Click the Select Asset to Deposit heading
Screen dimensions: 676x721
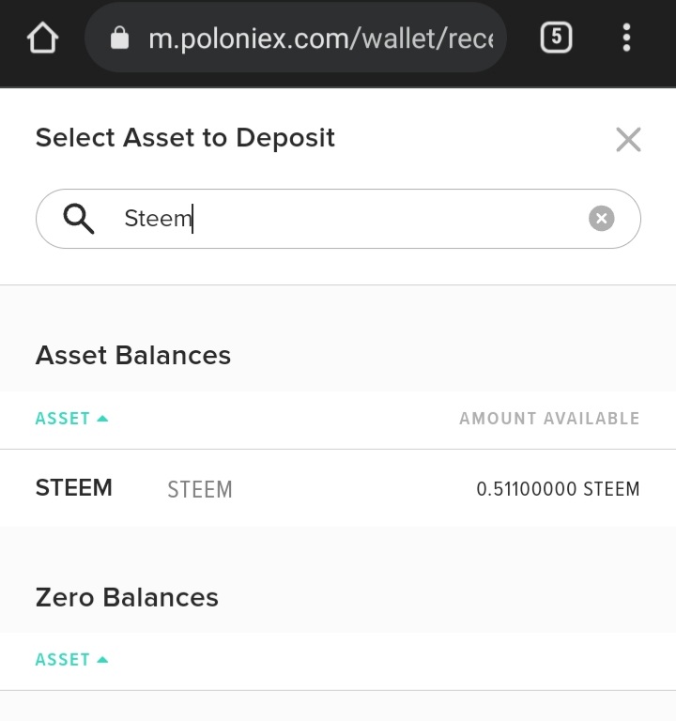(185, 138)
